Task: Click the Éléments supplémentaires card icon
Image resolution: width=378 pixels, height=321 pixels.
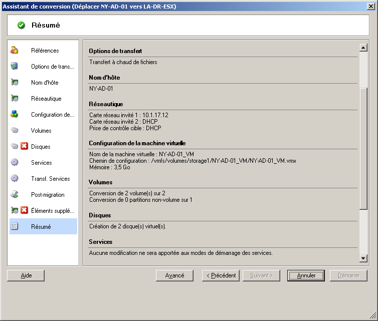Action: pyautogui.click(x=15, y=210)
